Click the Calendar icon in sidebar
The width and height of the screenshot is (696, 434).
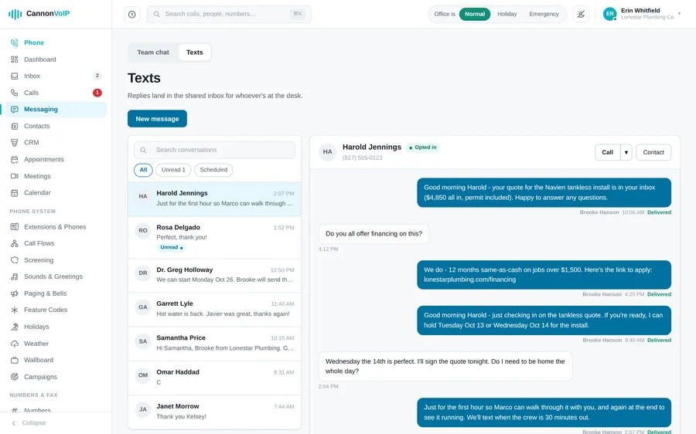point(15,193)
